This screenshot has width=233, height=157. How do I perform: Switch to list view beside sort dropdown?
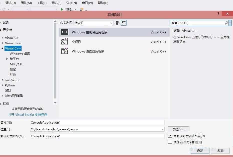tap(124, 23)
